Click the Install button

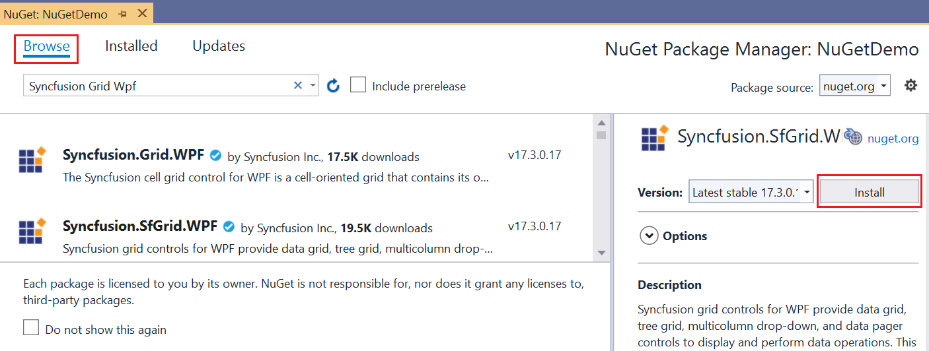[869, 193]
